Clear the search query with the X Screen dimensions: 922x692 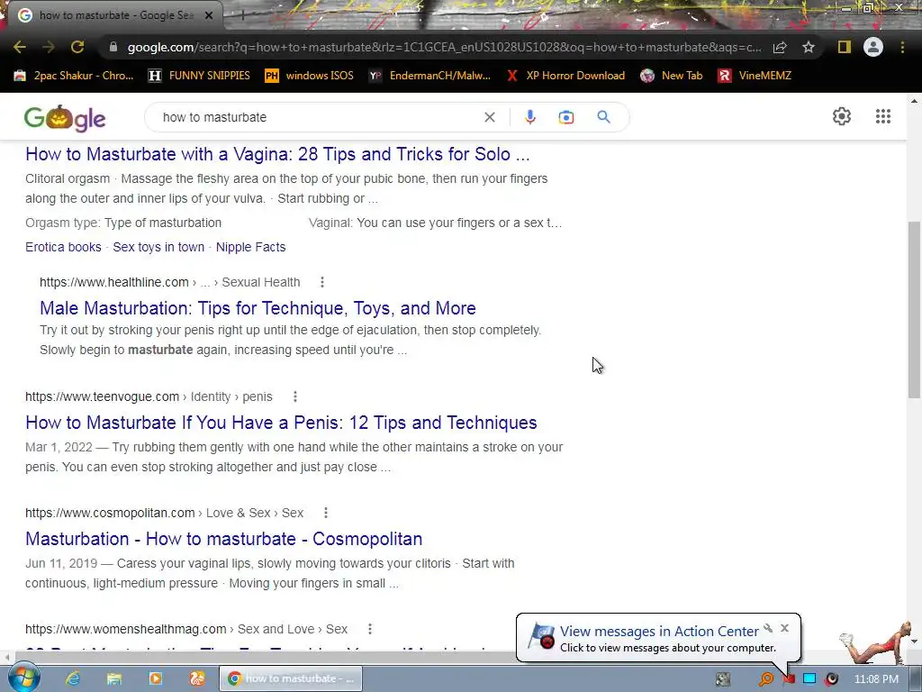(x=489, y=117)
